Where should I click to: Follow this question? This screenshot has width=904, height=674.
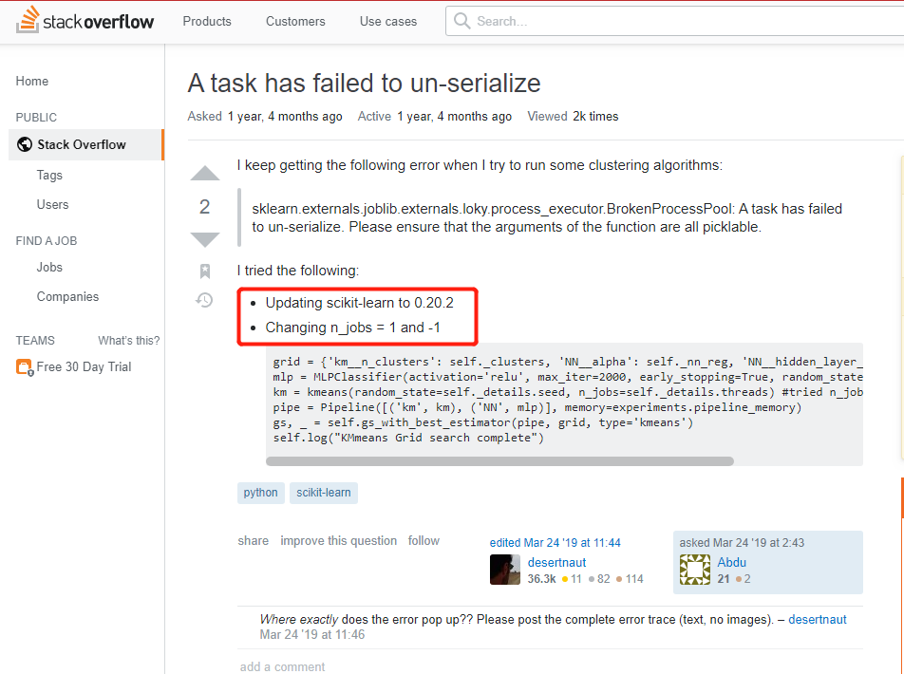424,540
